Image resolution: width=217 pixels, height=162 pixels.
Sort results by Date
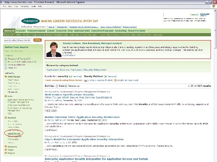[57, 86]
